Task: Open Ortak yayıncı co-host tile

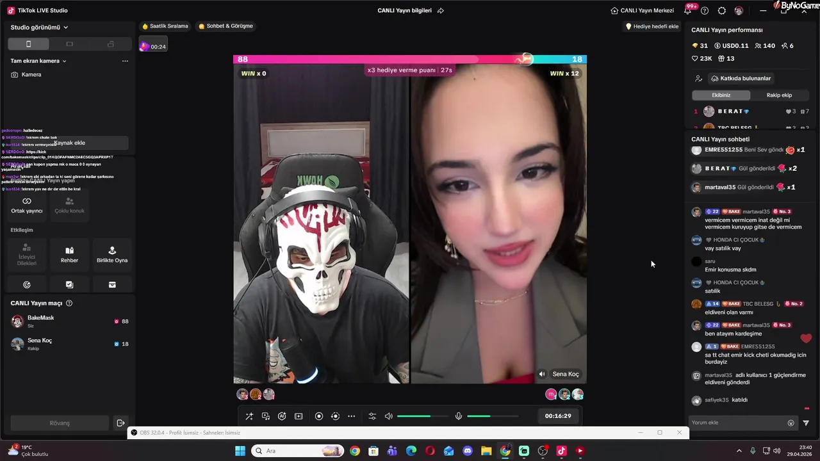Action: (26, 205)
